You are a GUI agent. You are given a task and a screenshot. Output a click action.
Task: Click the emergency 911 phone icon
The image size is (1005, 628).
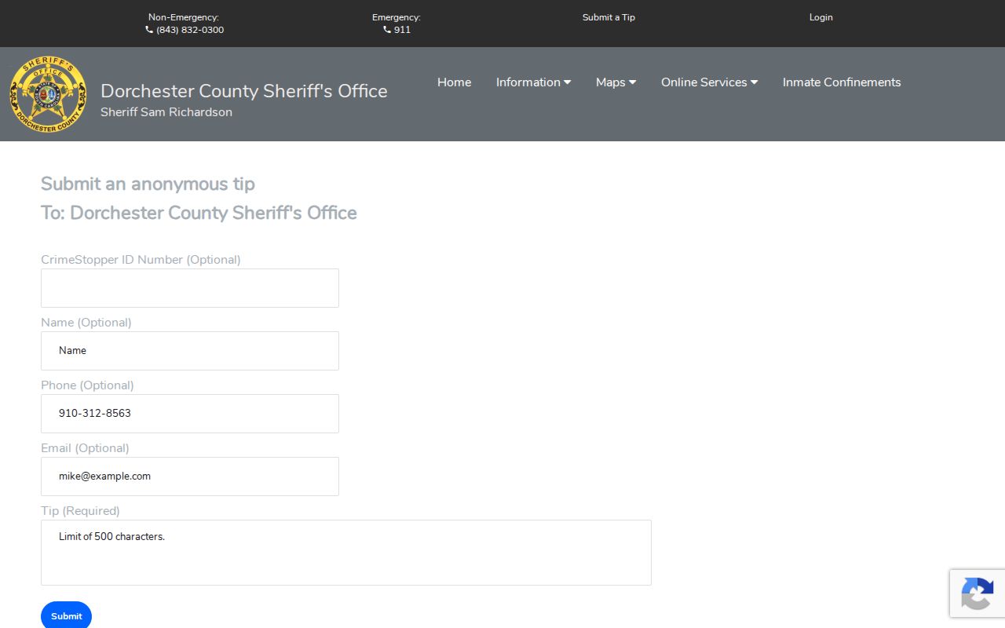[x=387, y=30]
